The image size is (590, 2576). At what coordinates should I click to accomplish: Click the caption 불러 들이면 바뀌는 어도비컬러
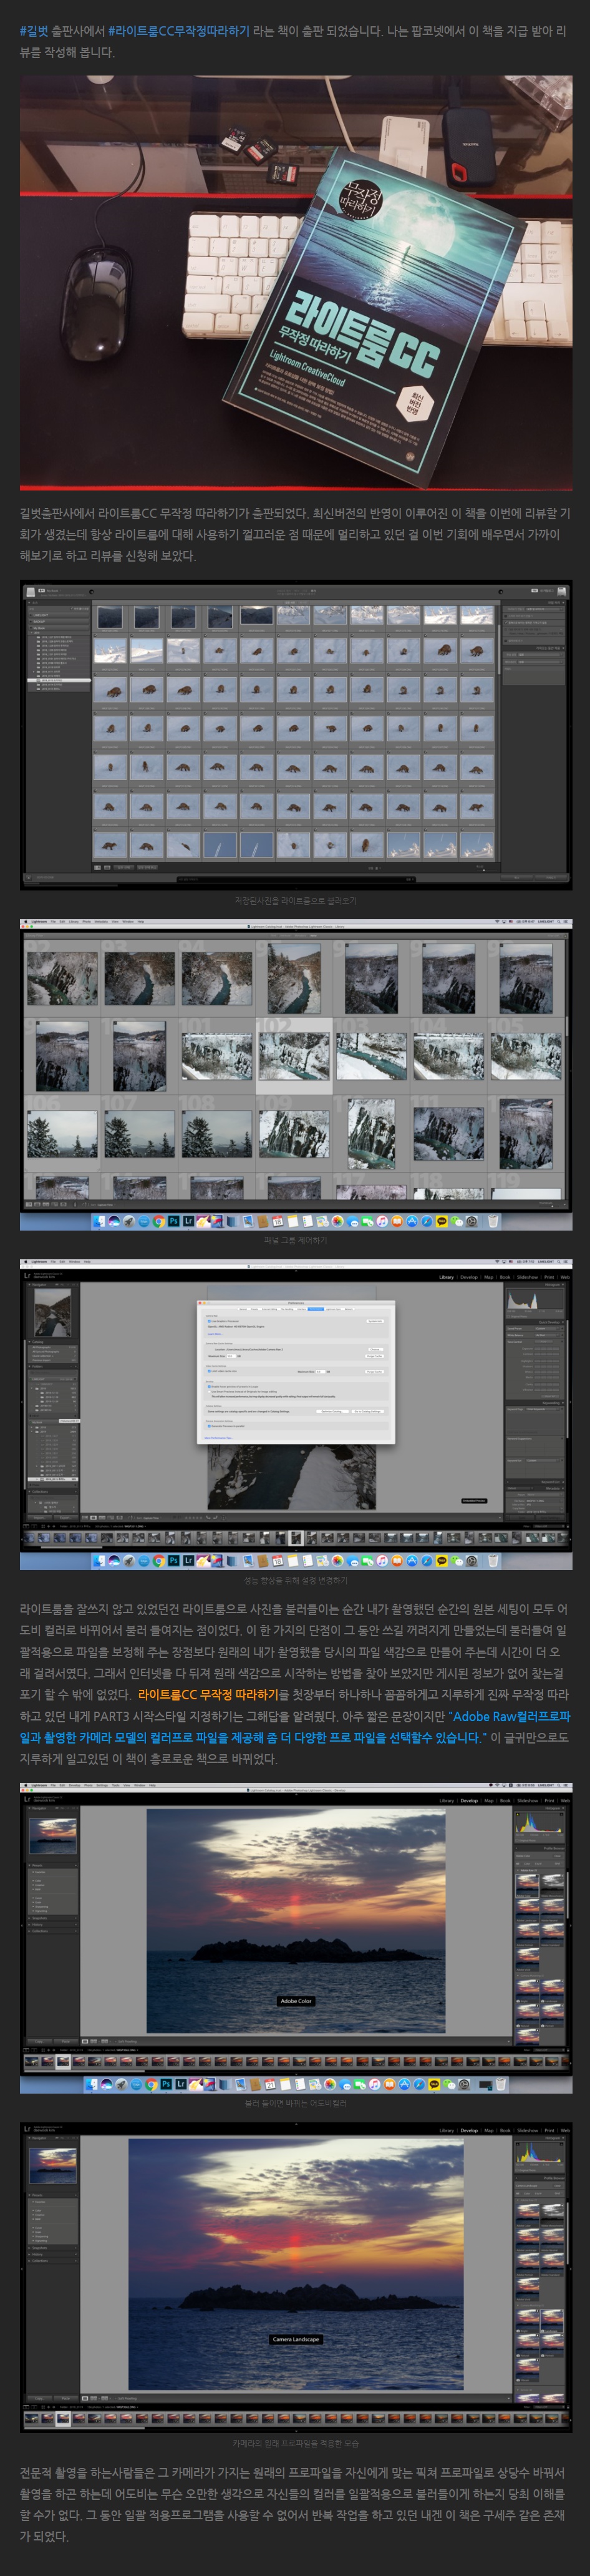(x=295, y=2103)
